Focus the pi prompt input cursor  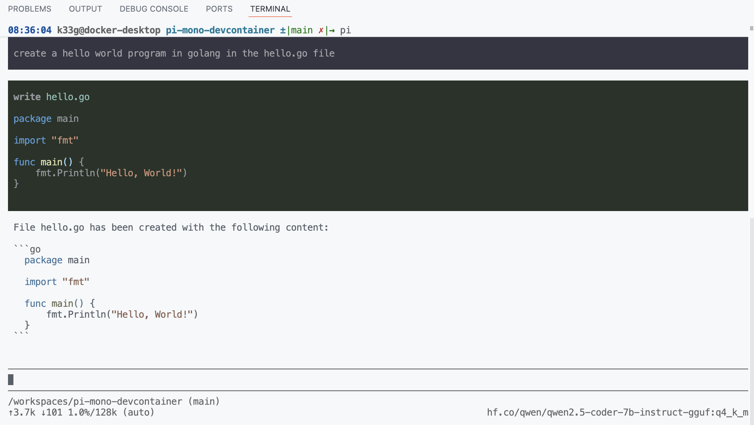(11, 380)
